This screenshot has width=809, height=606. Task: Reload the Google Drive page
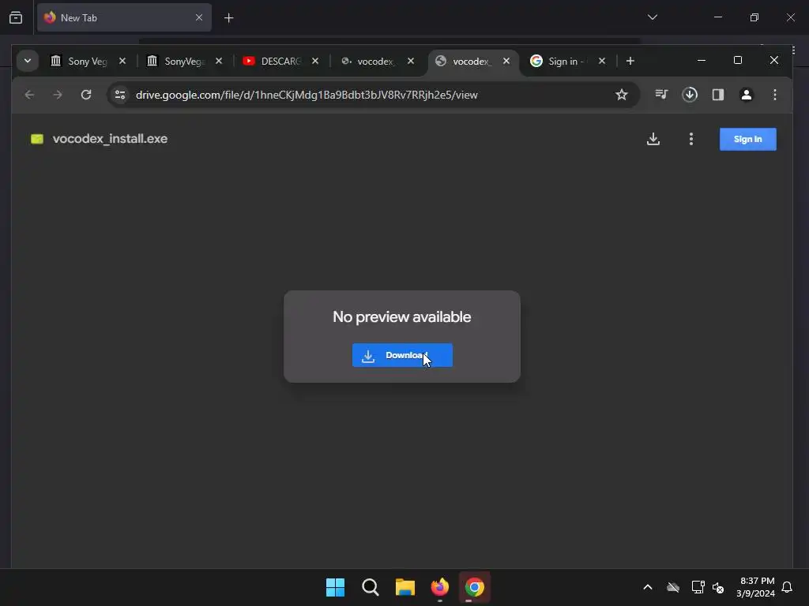tap(86, 95)
